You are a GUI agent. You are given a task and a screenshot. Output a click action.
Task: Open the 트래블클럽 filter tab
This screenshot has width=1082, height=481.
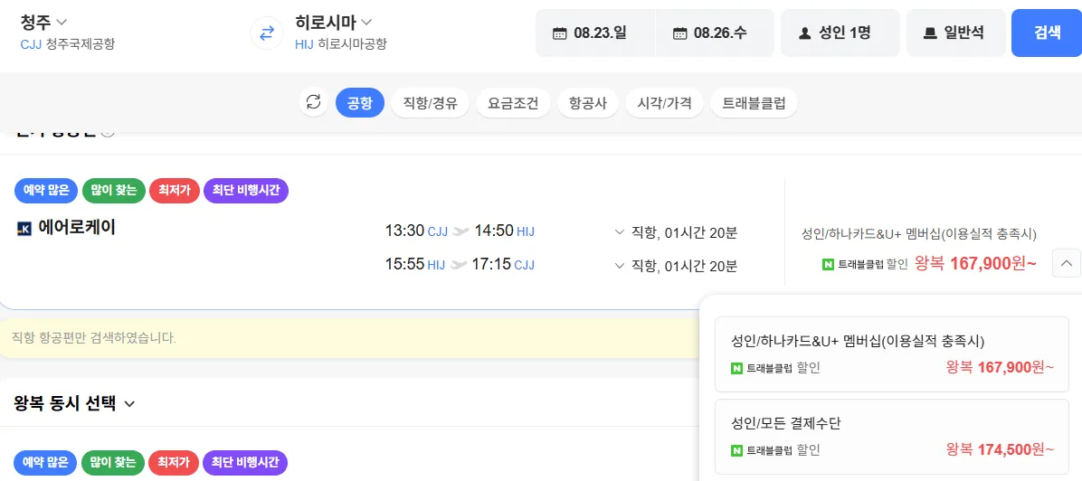click(x=754, y=103)
